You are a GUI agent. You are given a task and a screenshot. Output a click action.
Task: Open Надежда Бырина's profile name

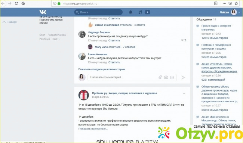click(99, 32)
